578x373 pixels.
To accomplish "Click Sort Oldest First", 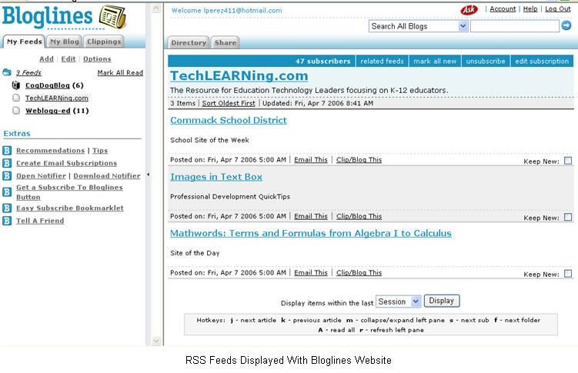I will tap(229, 103).
